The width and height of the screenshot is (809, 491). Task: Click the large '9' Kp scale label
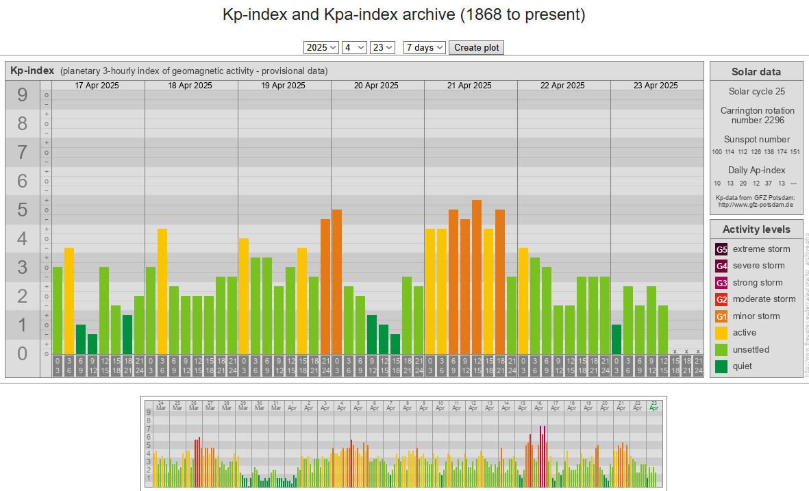(x=22, y=95)
